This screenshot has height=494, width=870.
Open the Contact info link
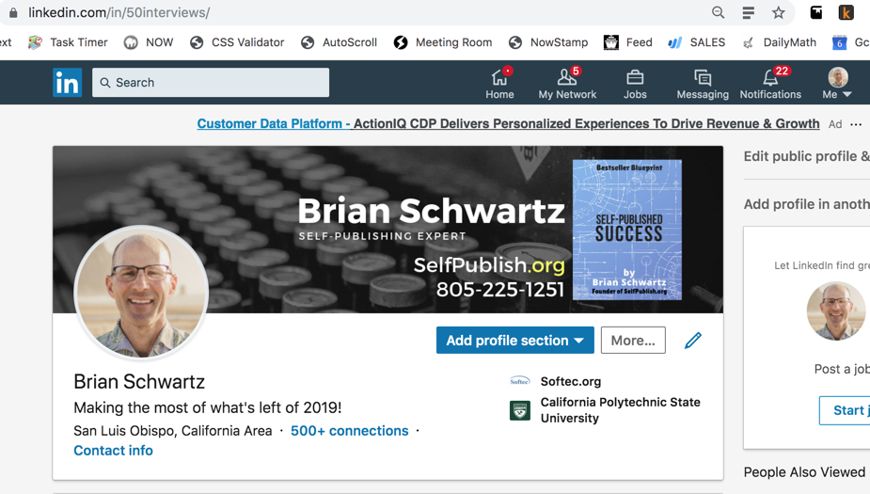[113, 451]
